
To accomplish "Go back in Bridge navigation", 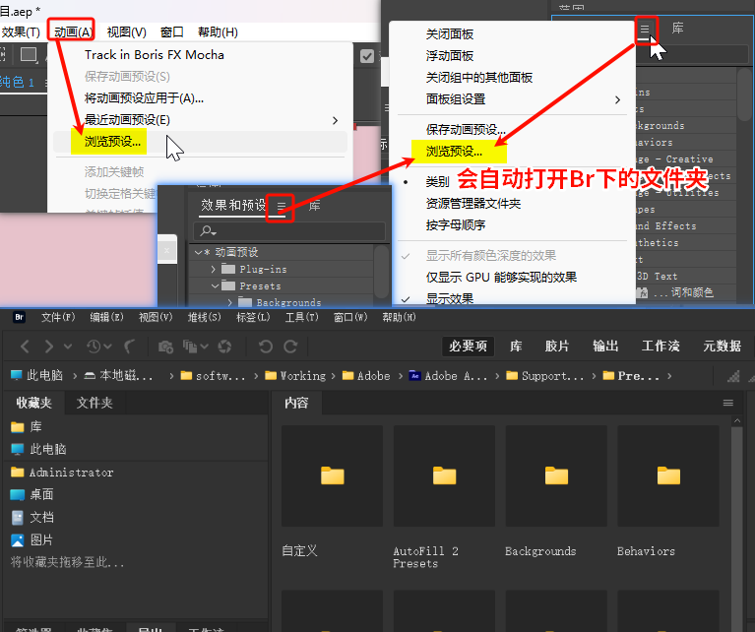I will [x=25, y=347].
